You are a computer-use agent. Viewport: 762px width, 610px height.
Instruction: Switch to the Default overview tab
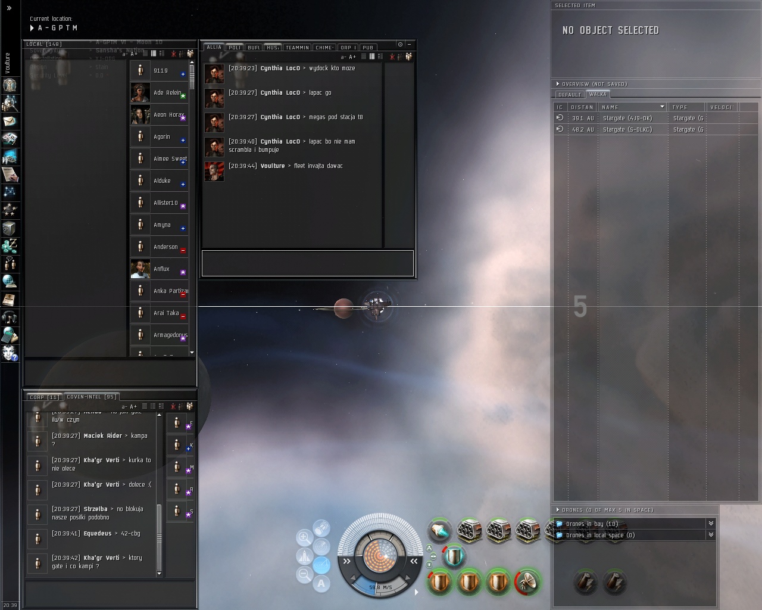coord(570,95)
